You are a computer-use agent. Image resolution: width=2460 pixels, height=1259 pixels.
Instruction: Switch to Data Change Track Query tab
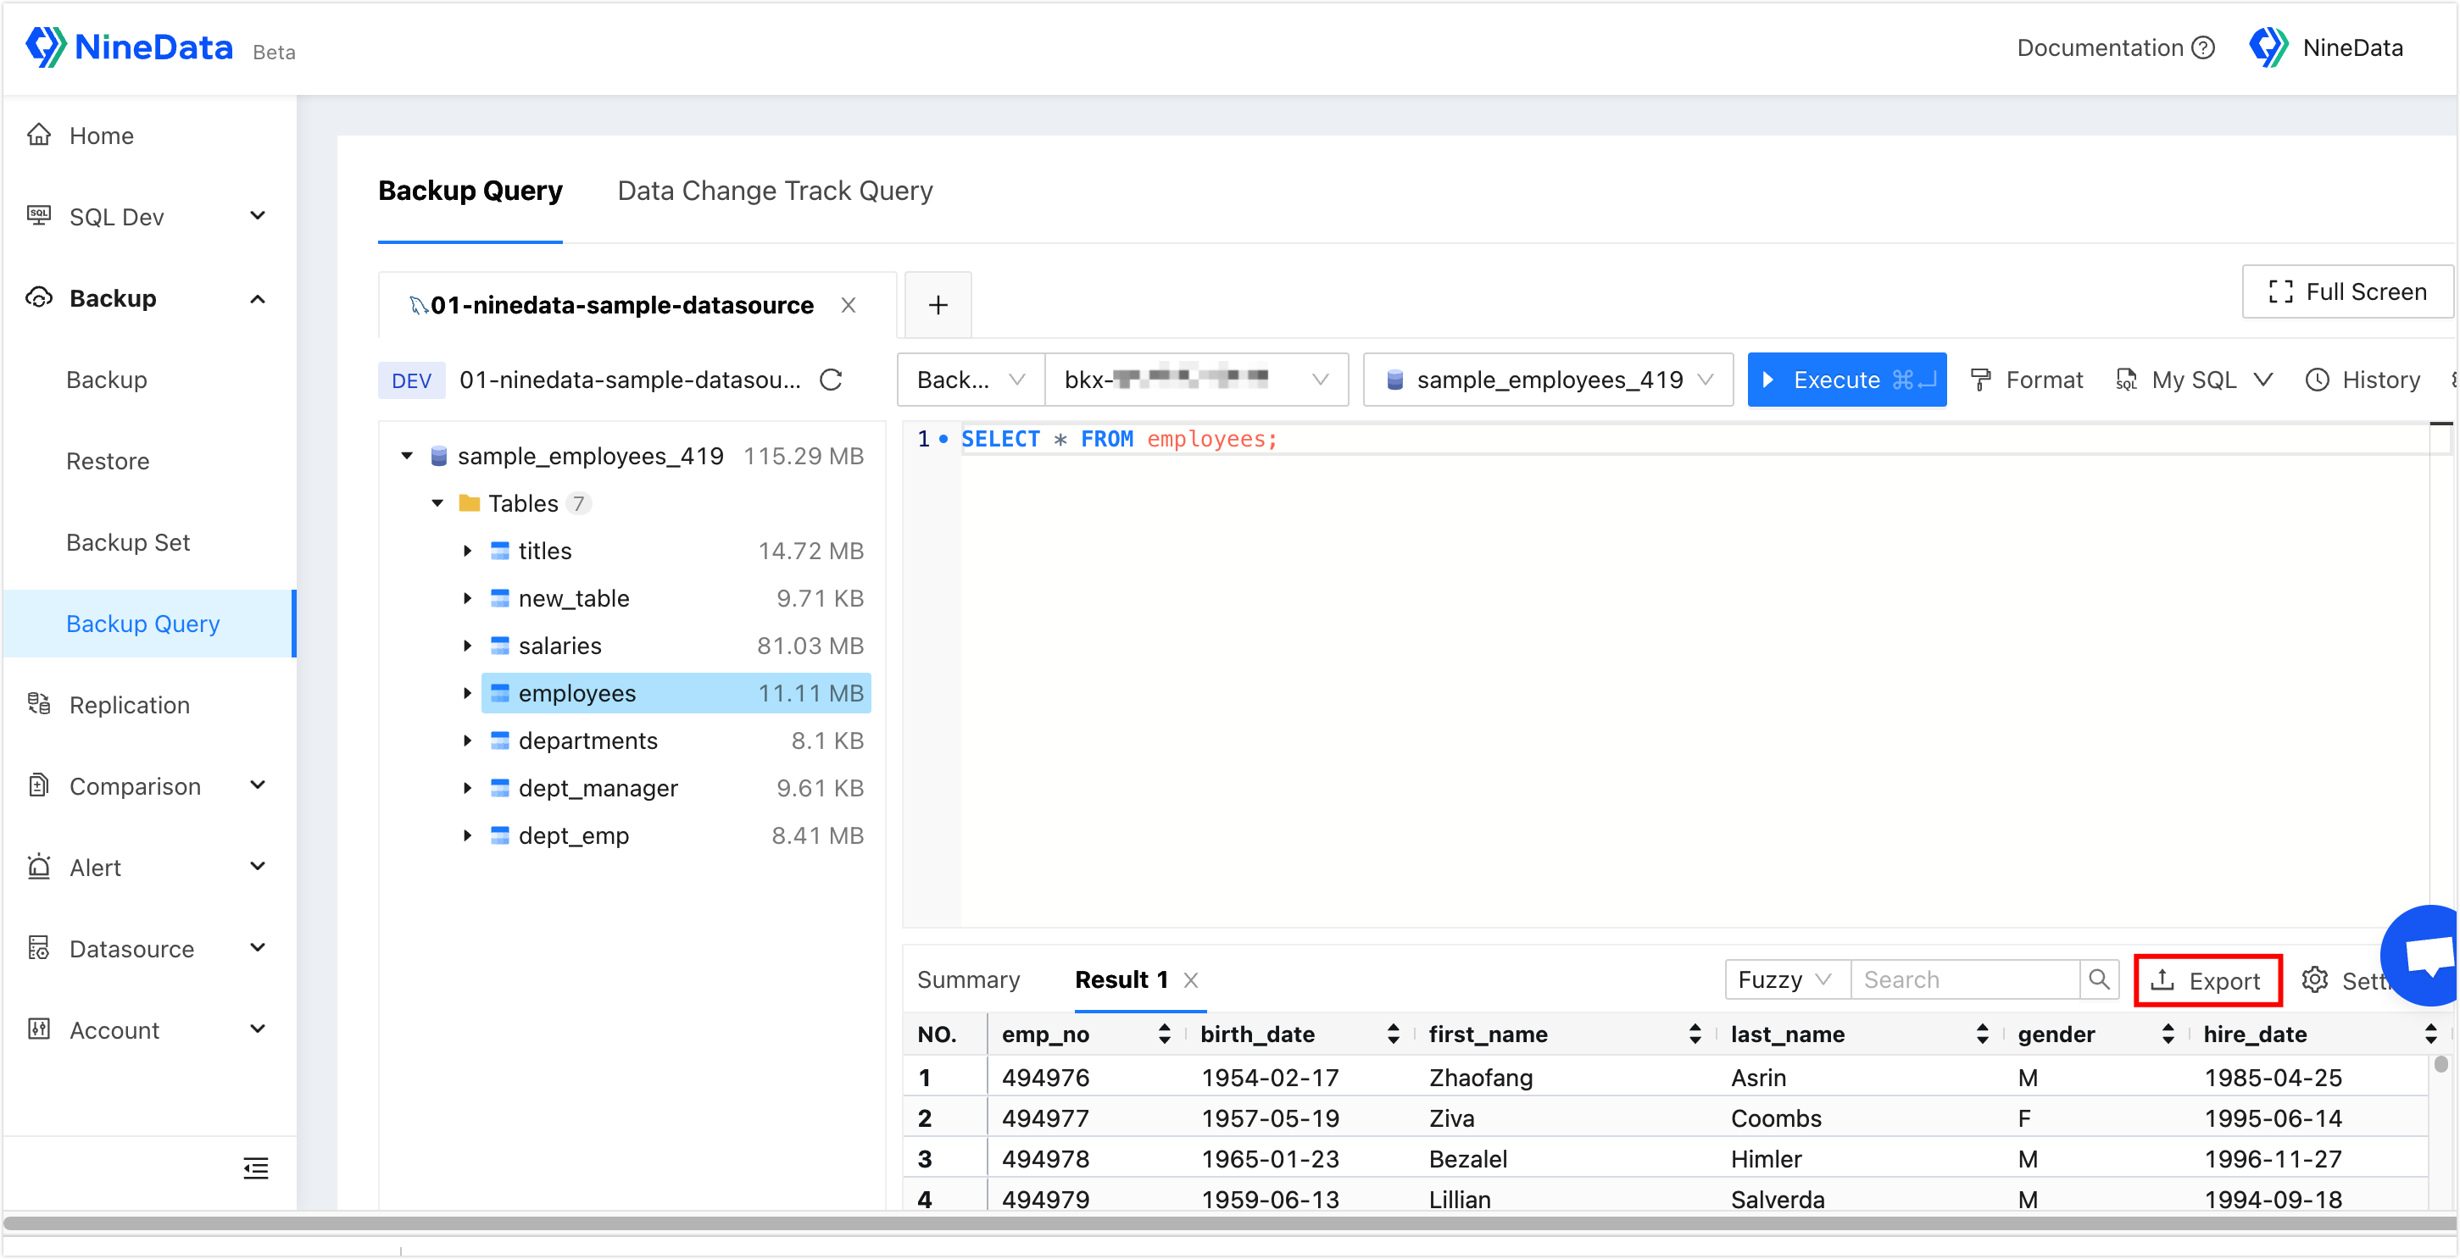click(x=775, y=191)
